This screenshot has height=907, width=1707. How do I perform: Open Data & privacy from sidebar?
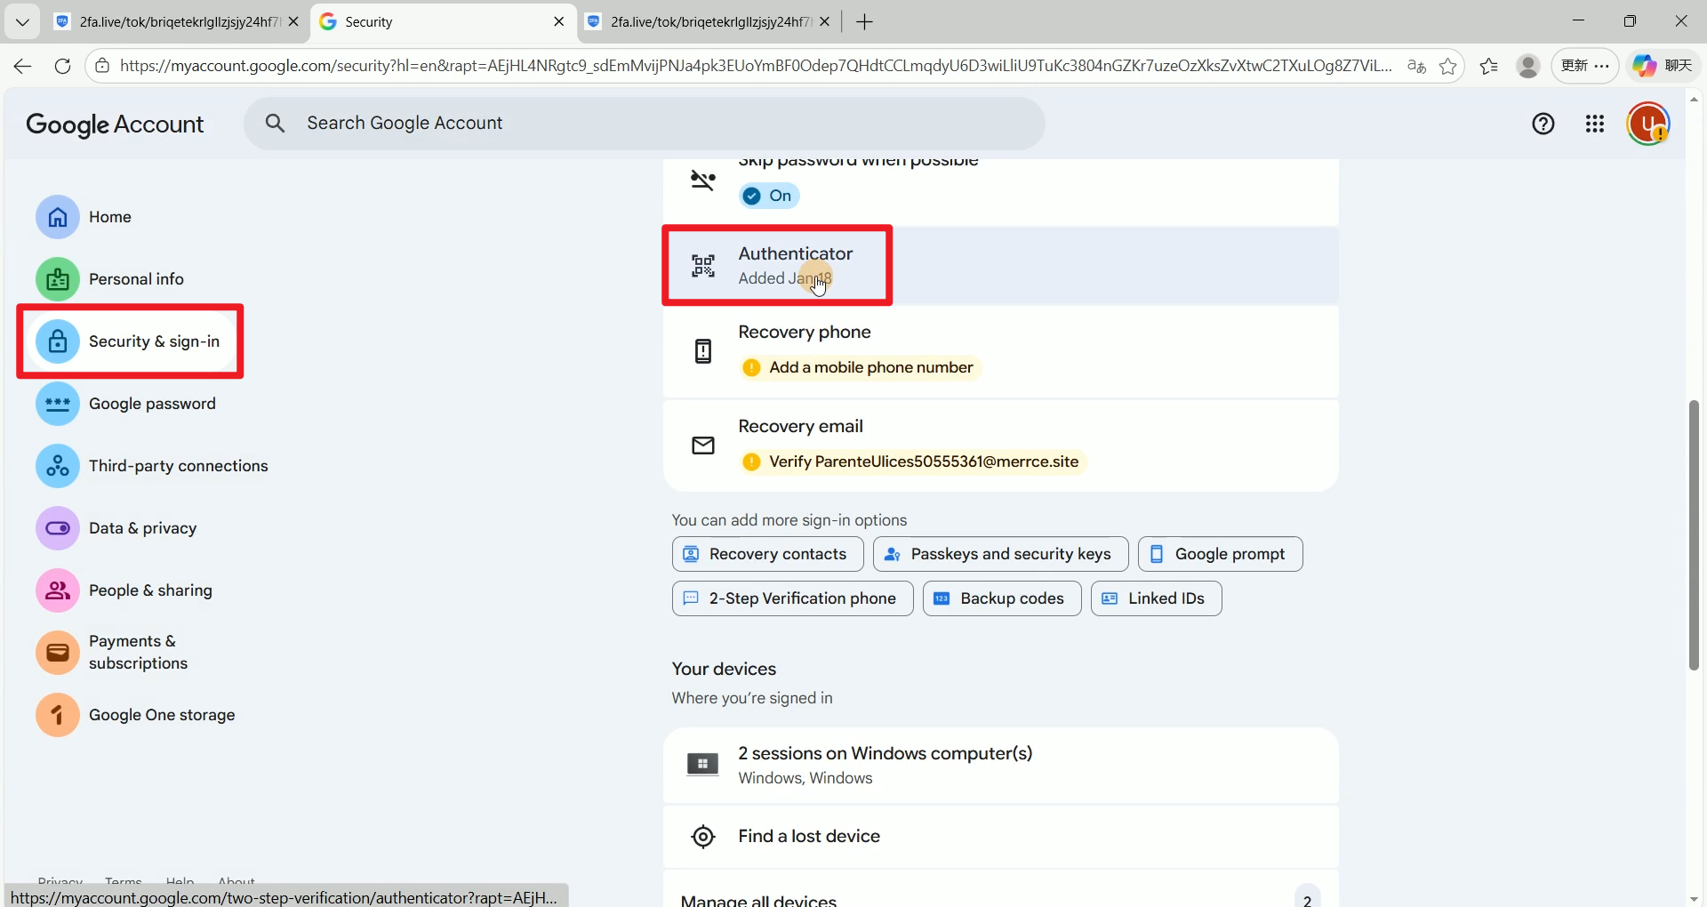click(x=142, y=528)
